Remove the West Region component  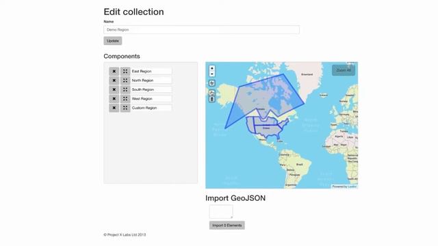pyautogui.click(x=114, y=98)
